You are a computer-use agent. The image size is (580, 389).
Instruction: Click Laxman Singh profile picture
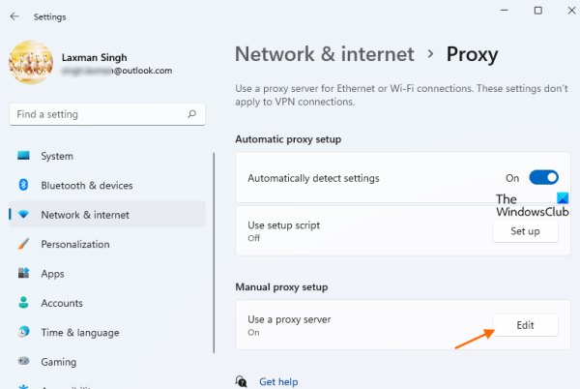30,63
